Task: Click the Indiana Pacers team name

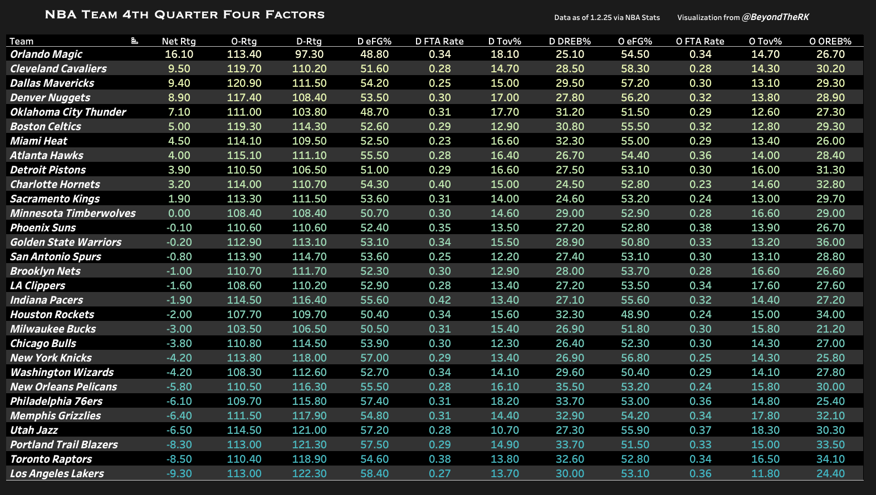Action: pos(46,300)
